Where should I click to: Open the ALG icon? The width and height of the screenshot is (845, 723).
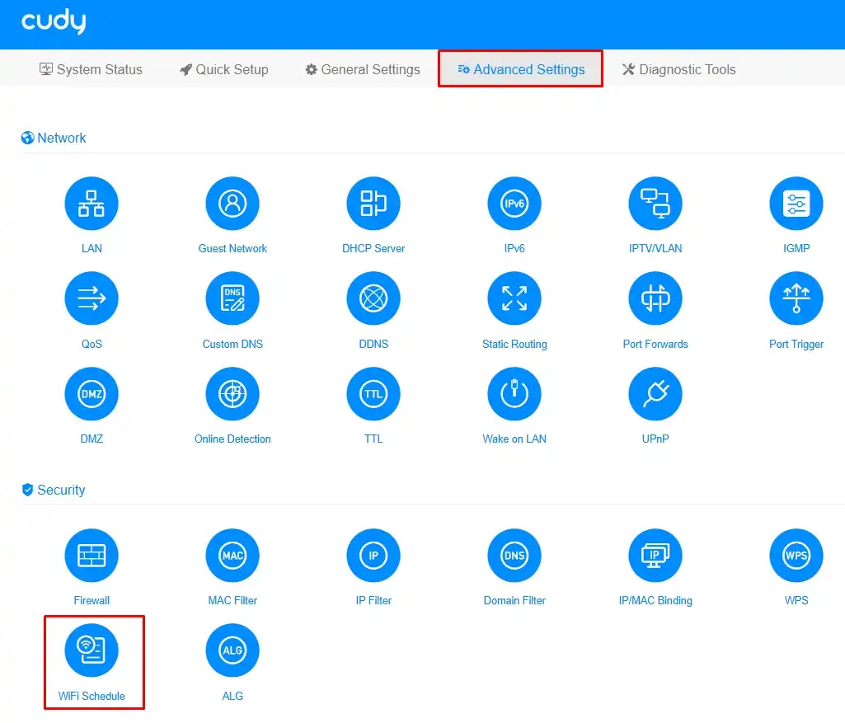click(x=232, y=650)
